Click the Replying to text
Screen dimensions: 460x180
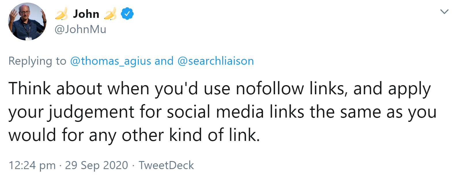click(35, 61)
